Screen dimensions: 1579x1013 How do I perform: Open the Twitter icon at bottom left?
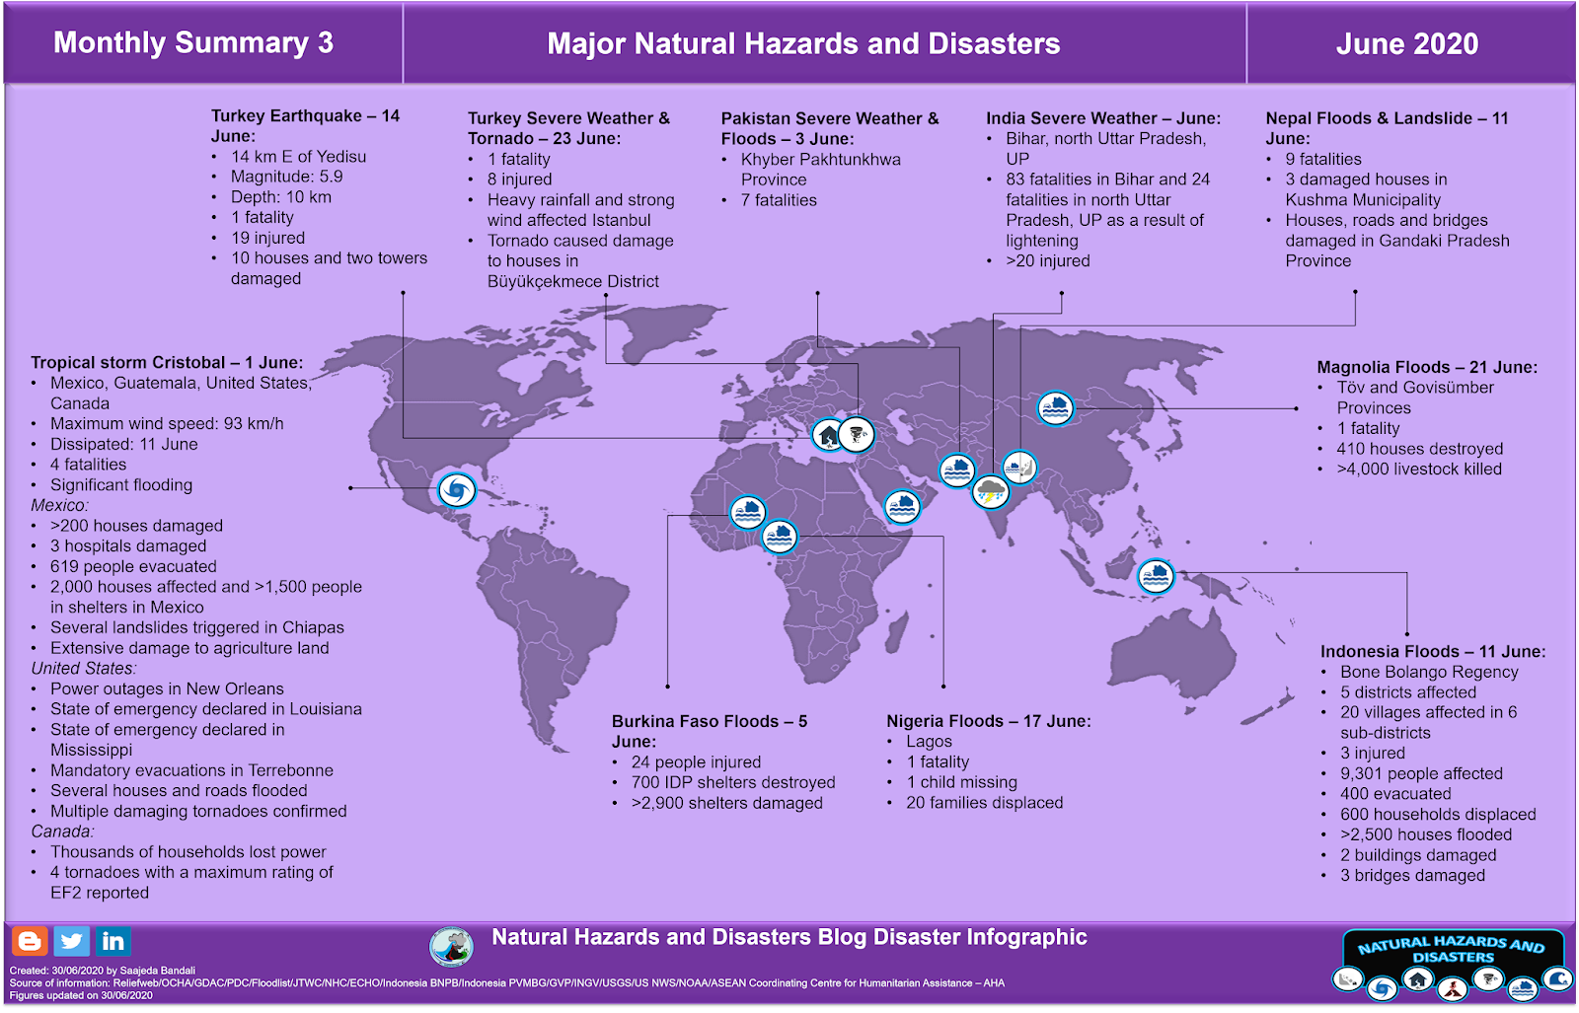coord(70,941)
